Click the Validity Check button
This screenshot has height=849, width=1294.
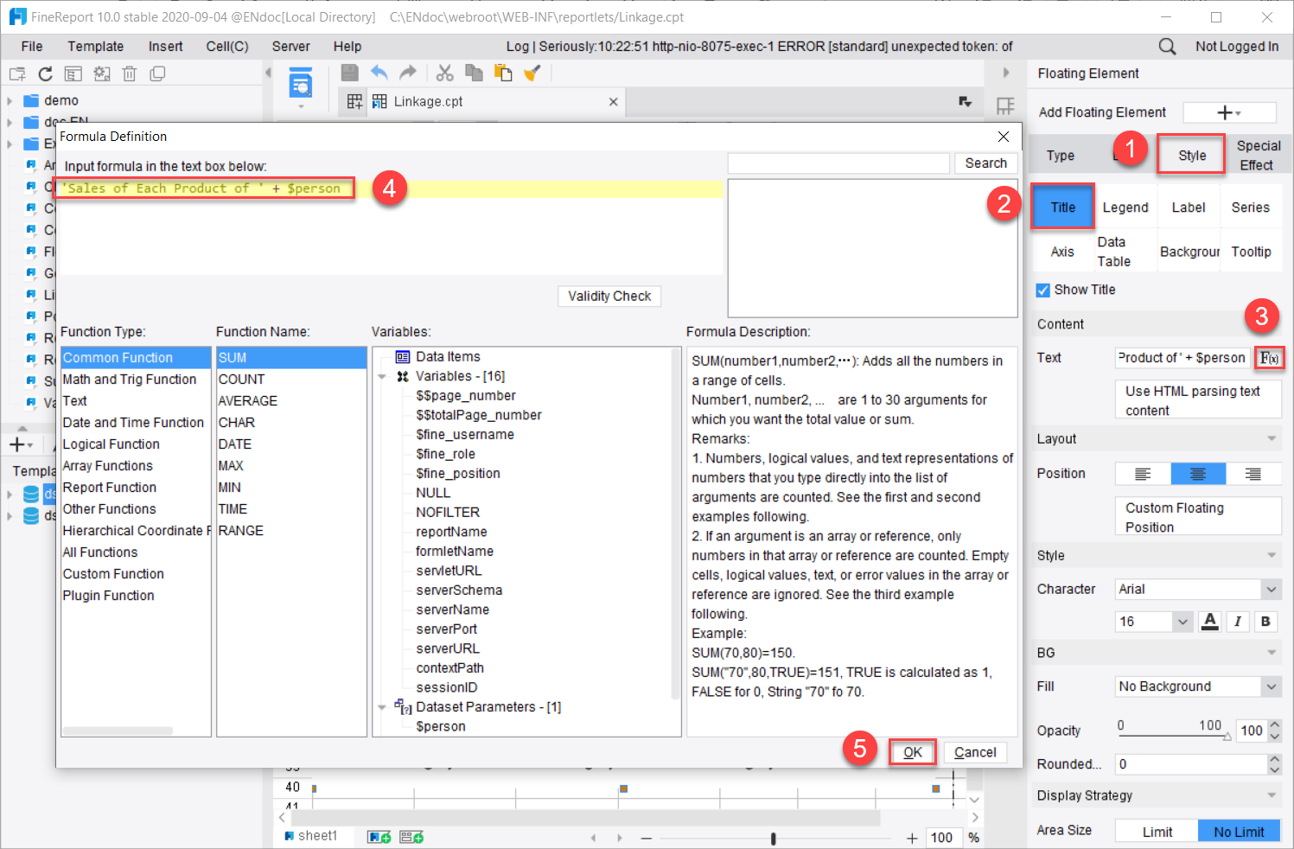[609, 297]
